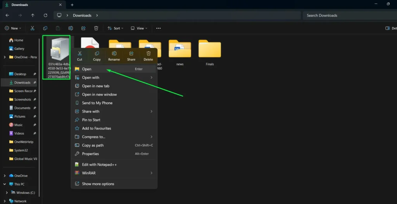397x204 pixels.
Task: Open Properties from context menu
Action: [114, 154]
